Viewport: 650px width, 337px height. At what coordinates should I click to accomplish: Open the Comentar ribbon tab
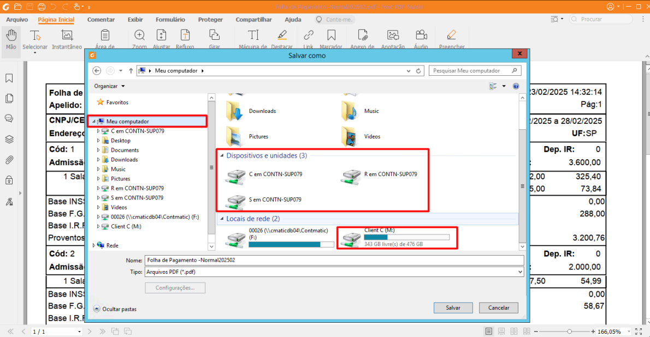(x=101, y=20)
